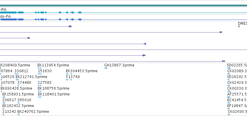Click the glyph beneath EK118401.5prime
This screenshot has width=247, height=116.
pos(39,97)
